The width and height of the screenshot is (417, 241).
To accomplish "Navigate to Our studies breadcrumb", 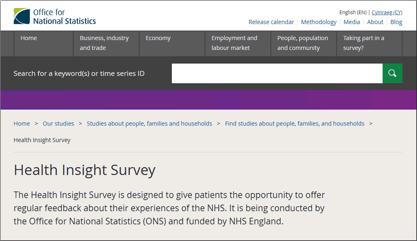I will [x=58, y=124].
